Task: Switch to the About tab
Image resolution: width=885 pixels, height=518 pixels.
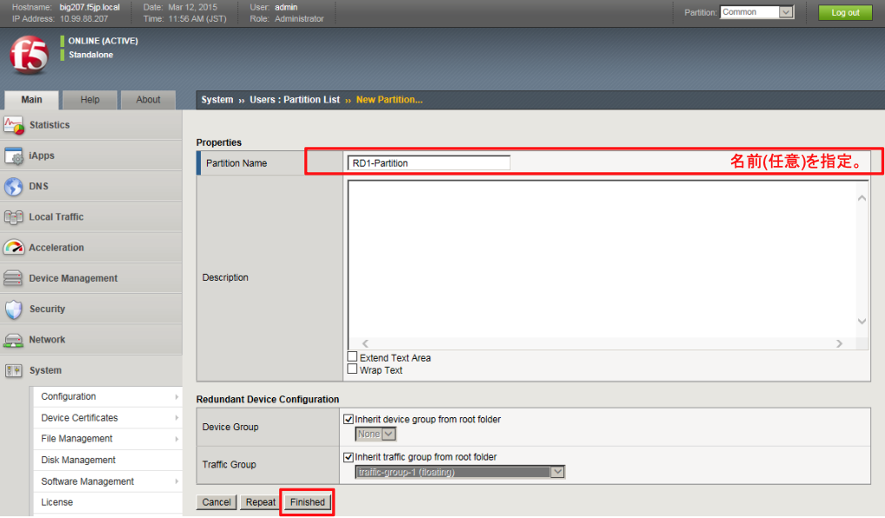Action: coord(148,100)
